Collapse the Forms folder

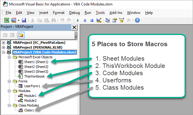pyautogui.click(x=9, y=81)
